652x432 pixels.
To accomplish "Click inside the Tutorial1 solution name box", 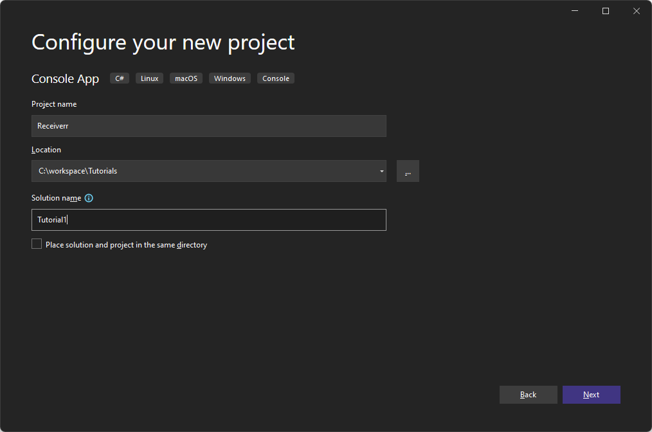I will [208, 220].
